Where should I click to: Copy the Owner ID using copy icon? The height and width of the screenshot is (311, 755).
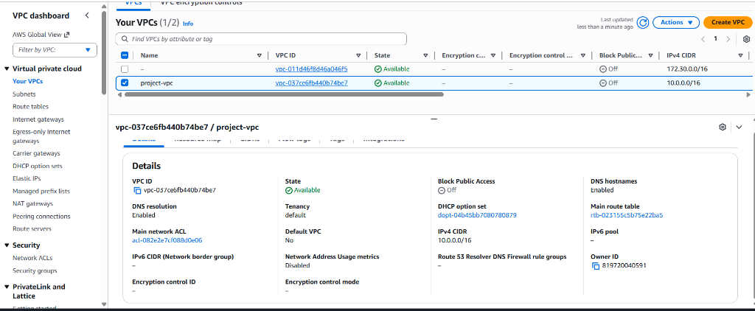click(x=596, y=266)
